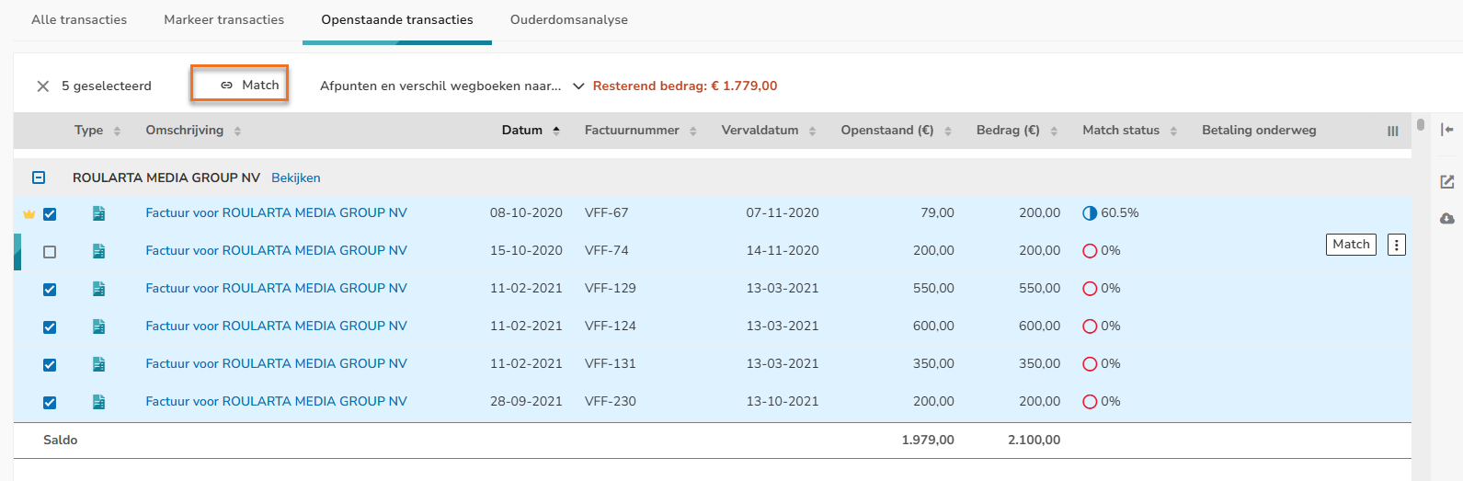Click the vertical scrollbar thumb
The image size is (1463, 481).
click(x=1421, y=124)
